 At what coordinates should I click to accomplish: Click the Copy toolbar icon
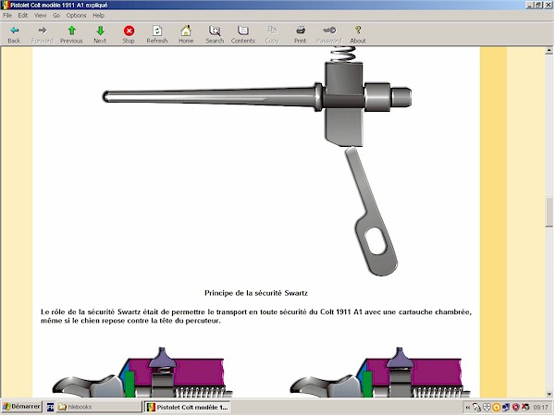pos(272,34)
